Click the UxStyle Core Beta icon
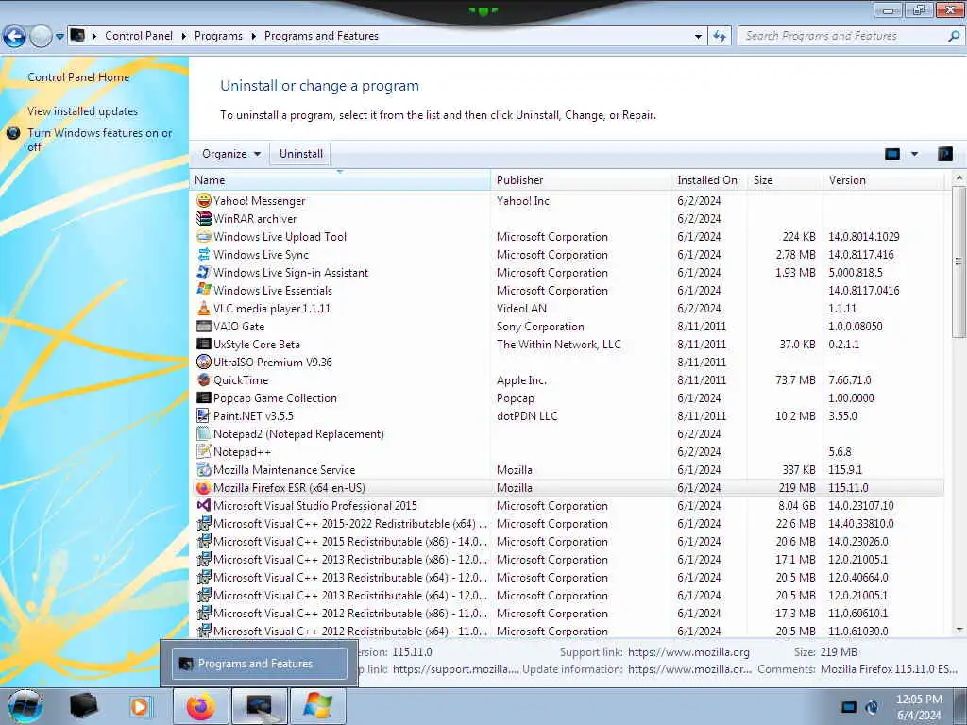 tap(204, 344)
